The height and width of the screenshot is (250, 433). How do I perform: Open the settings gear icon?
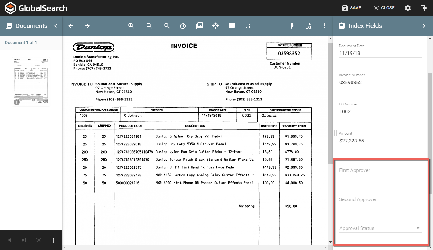408,8
